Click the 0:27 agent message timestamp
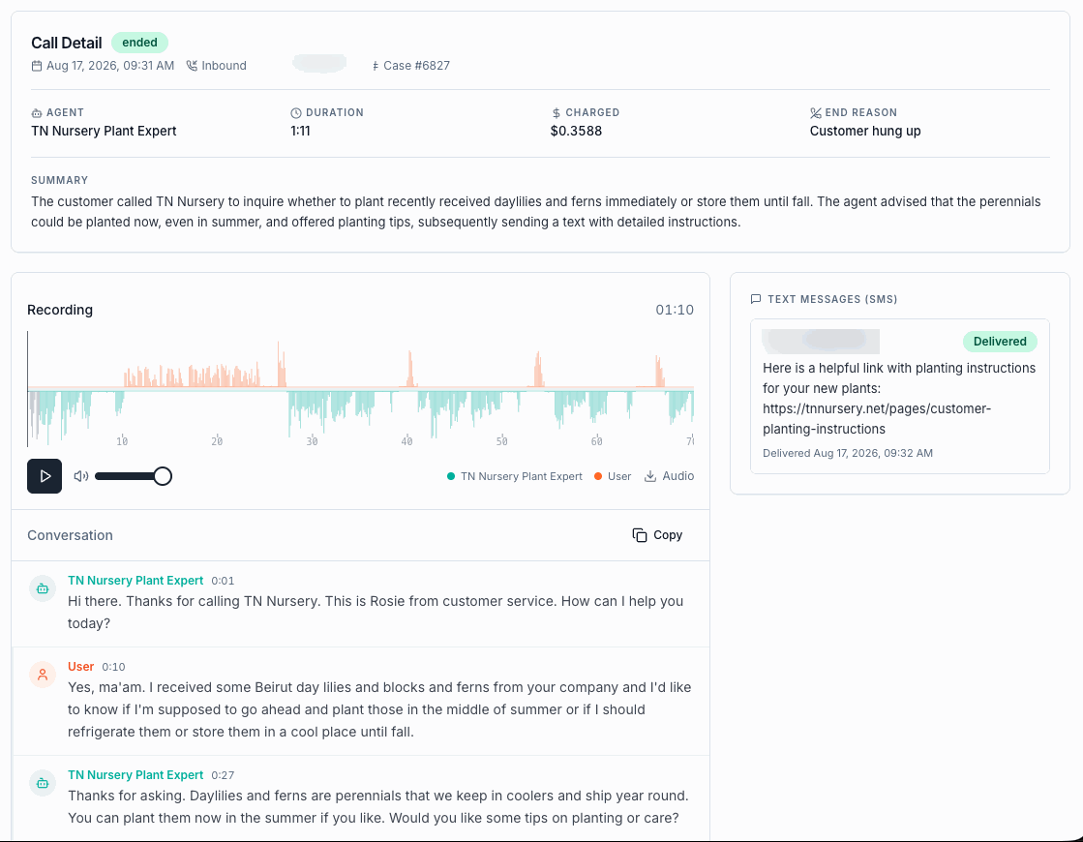The image size is (1083, 842). (x=223, y=775)
